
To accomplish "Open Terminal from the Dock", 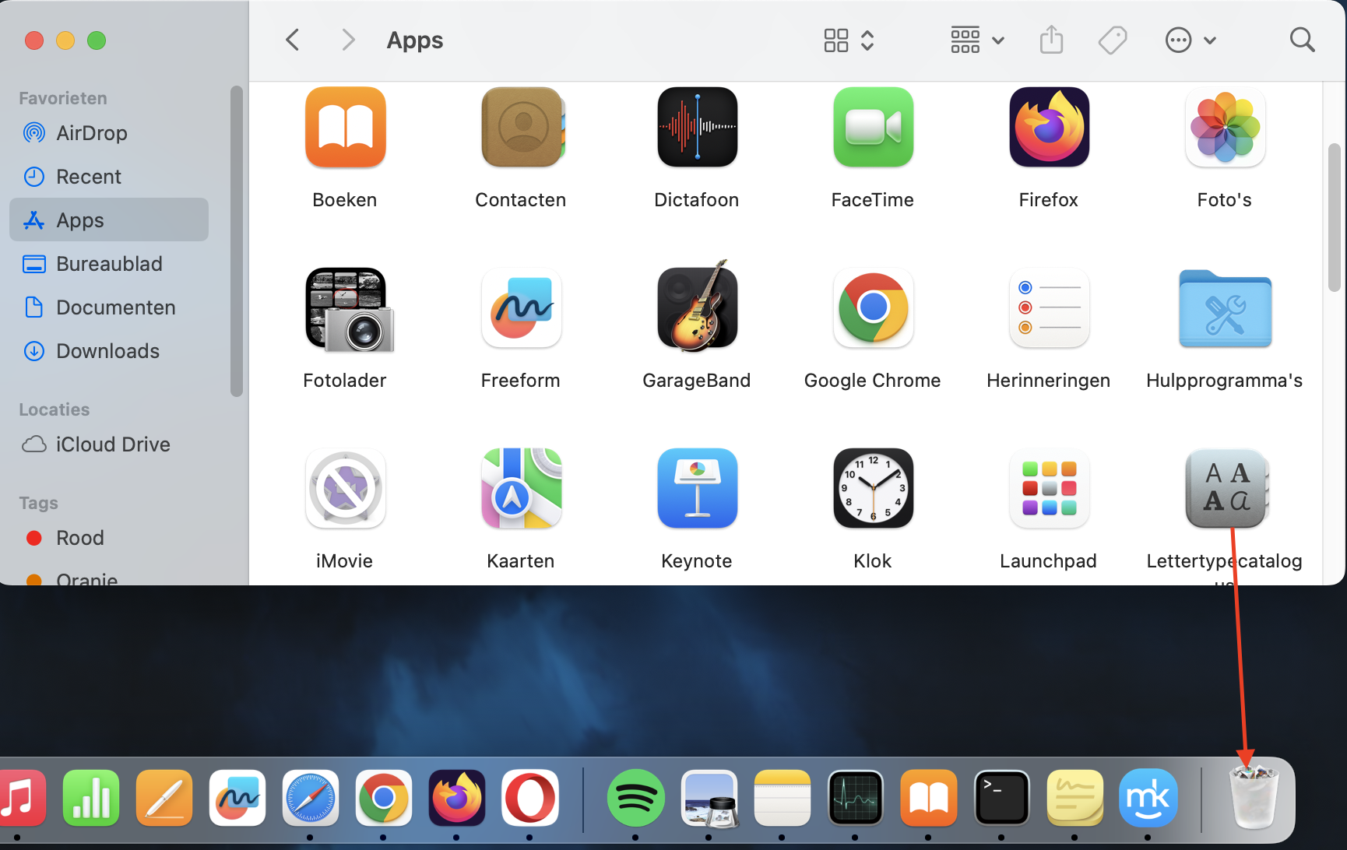I will [1001, 798].
